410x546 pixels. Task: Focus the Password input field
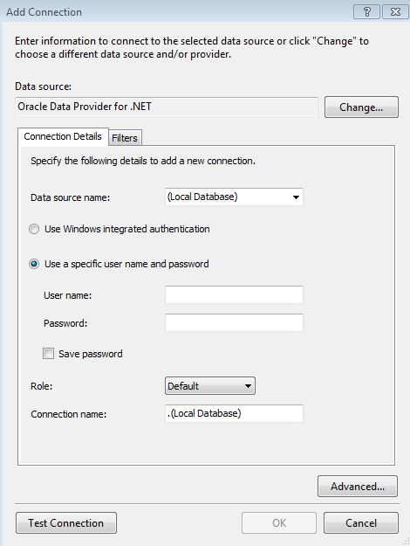(x=234, y=322)
